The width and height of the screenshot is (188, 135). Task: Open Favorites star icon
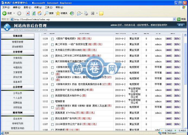(x=58, y=13)
